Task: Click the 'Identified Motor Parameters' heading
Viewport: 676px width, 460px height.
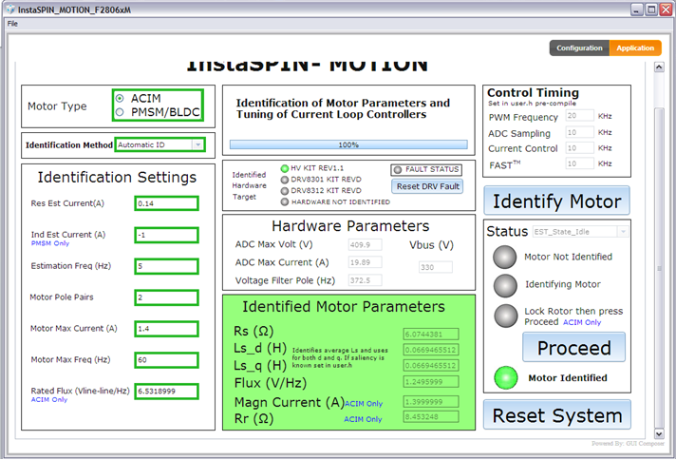Action: [344, 307]
